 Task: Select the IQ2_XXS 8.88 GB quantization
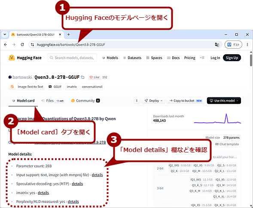[x=179, y=165]
